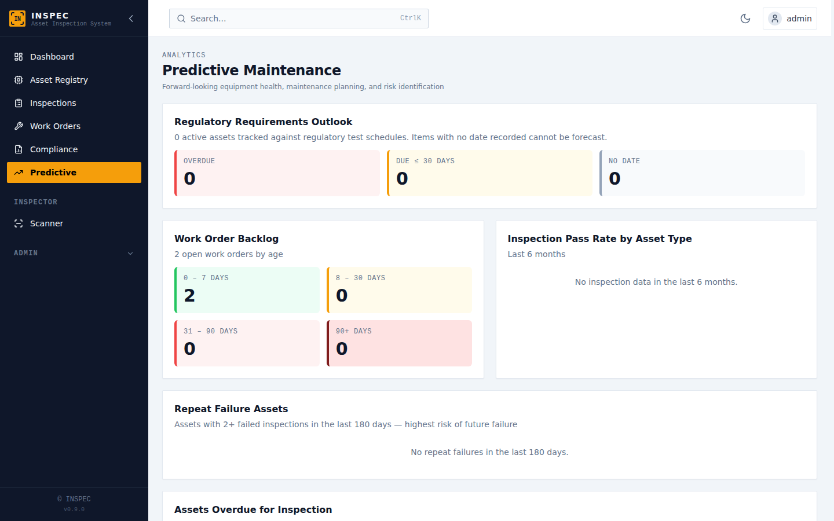This screenshot has height=521, width=834.
Task: Toggle dark mode with moon icon
Action: tap(745, 19)
